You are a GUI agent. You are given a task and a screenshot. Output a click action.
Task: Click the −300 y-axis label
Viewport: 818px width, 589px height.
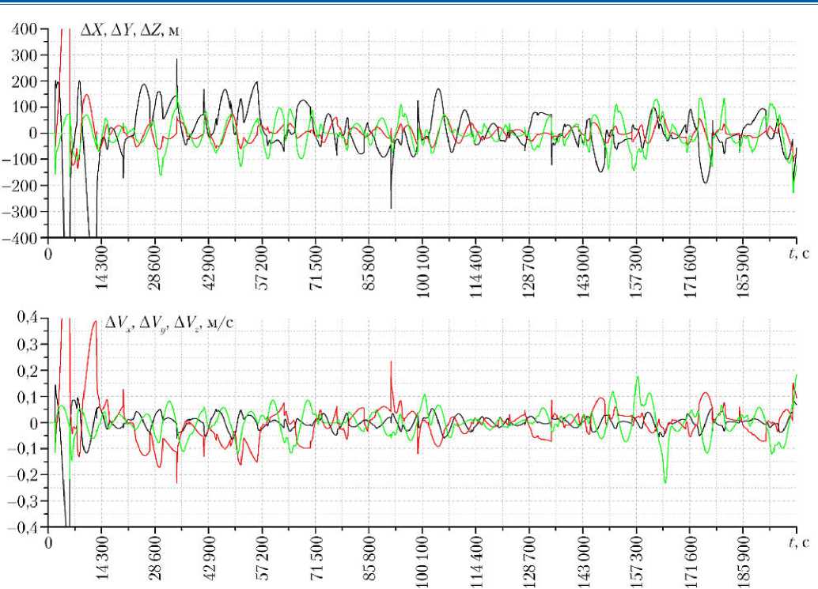coord(19,212)
